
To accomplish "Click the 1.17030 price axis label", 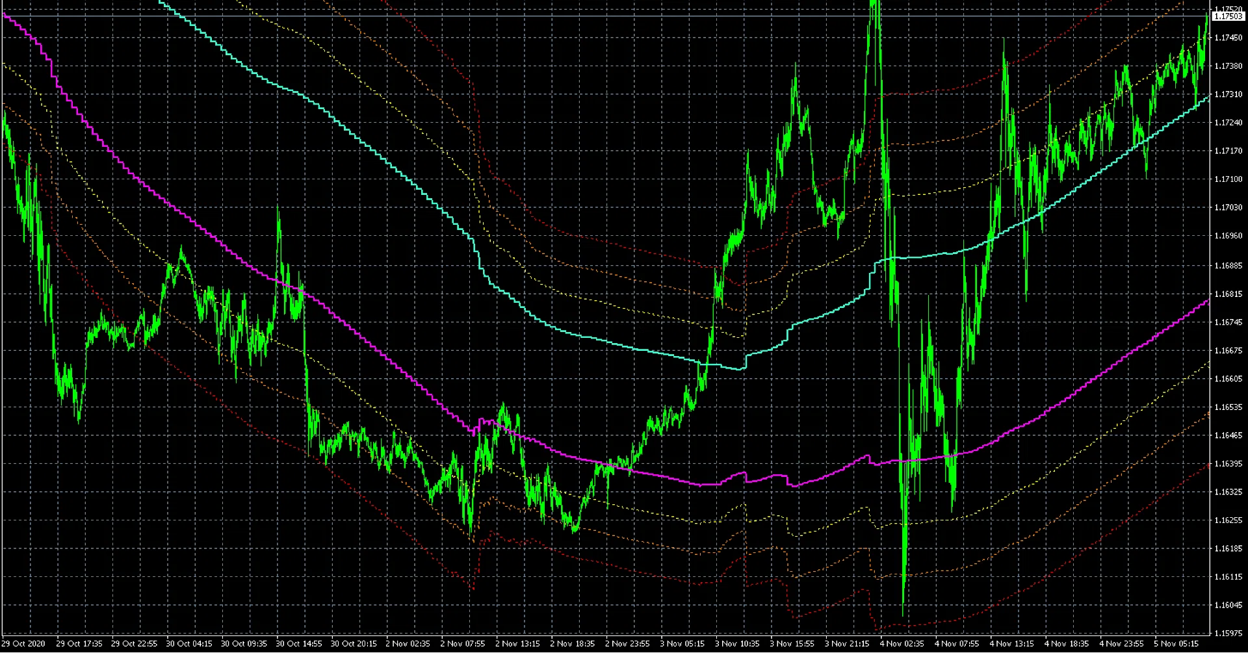I will pyautogui.click(x=1228, y=208).
